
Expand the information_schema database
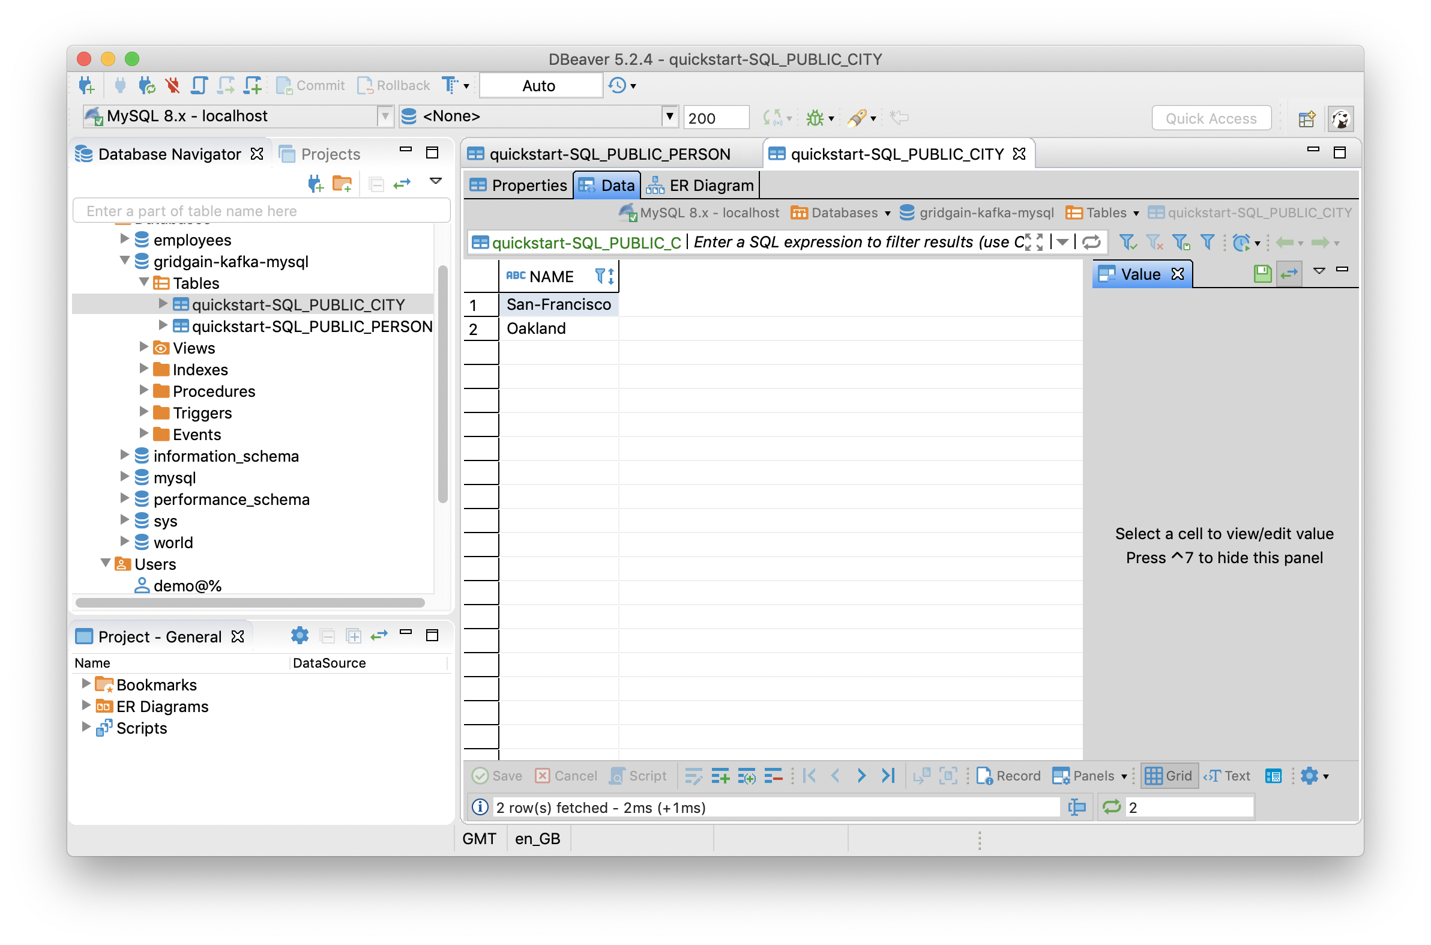(x=119, y=456)
